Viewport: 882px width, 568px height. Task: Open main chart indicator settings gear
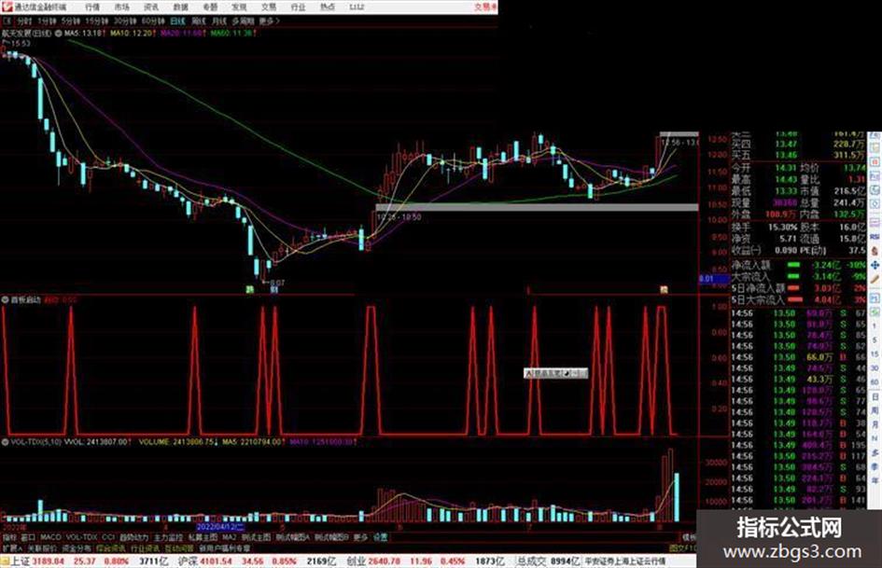point(59,34)
